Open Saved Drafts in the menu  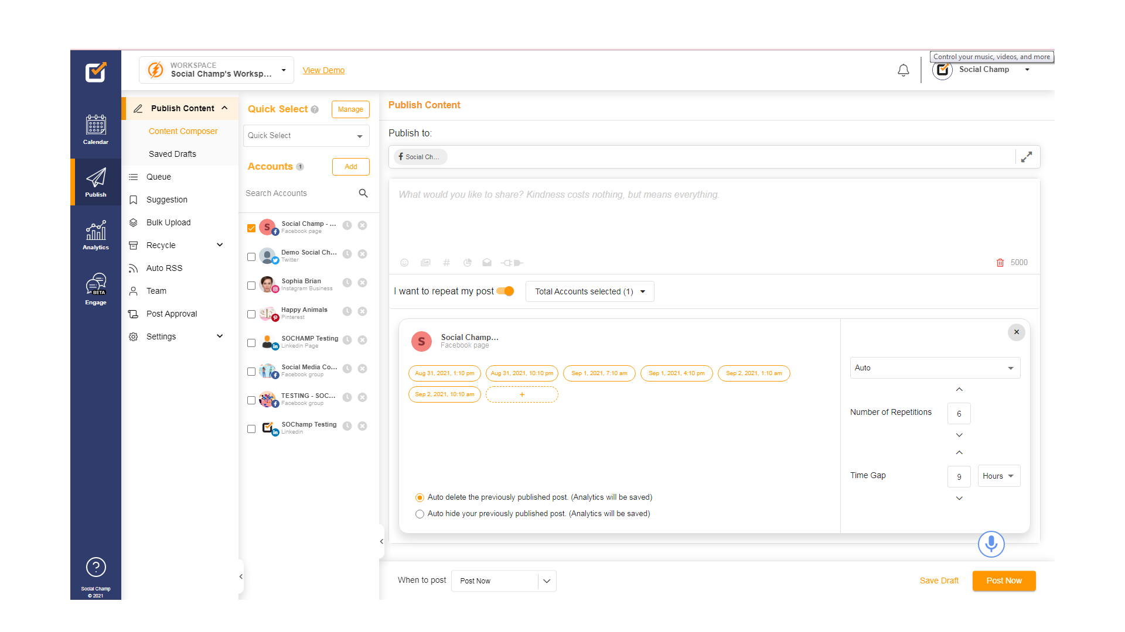point(172,154)
